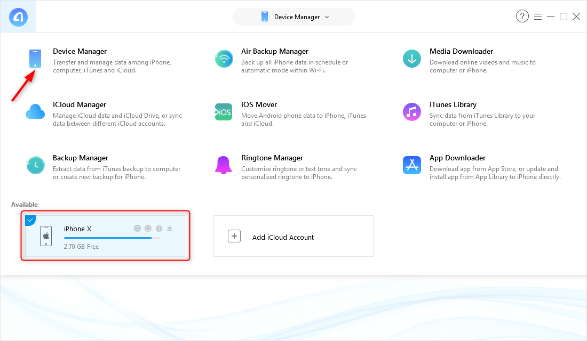Viewport: 587px width, 341px height.
Task: Open Ringtone Manager
Action: [x=272, y=158]
